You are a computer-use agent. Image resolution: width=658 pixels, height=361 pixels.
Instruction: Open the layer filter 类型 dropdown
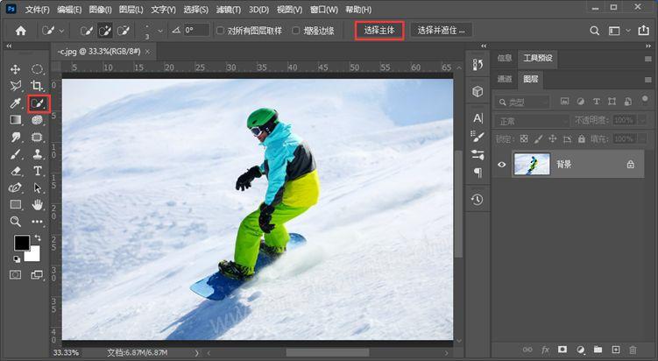tap(522, 102)
